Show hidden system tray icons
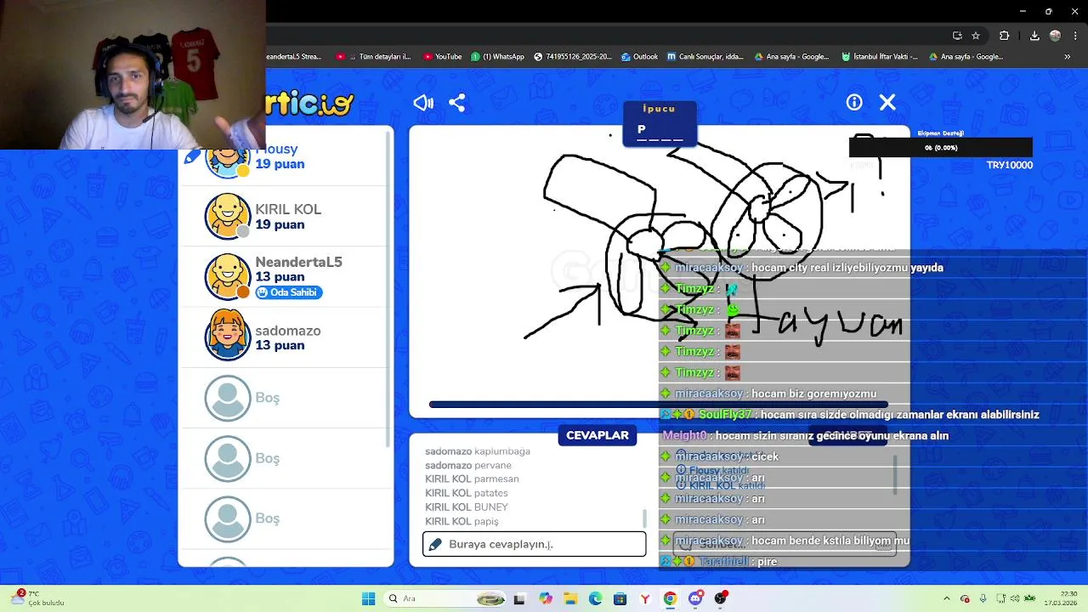 946,598
